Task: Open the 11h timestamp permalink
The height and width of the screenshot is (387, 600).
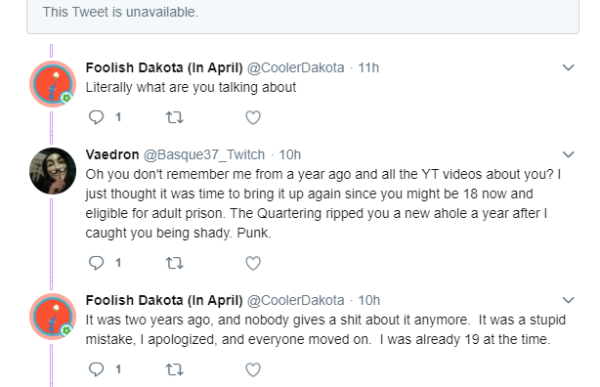Action: 368,67
